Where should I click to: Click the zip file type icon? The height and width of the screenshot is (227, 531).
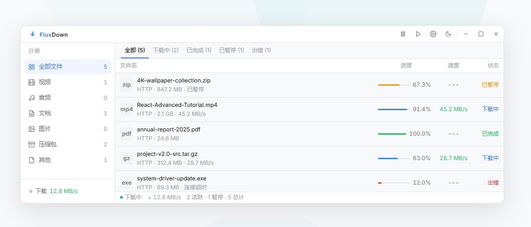click(x=127, y=85)
